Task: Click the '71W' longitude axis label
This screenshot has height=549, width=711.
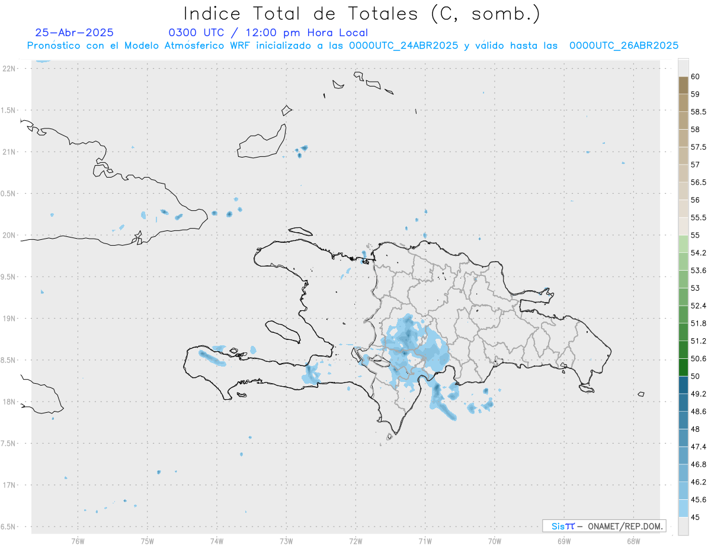Action: [x=425, y=541]
